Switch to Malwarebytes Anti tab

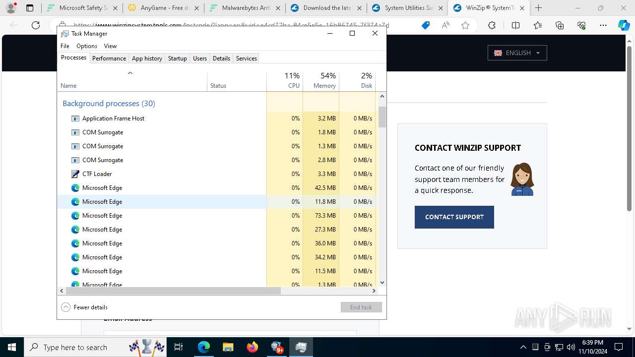(245, 8)
